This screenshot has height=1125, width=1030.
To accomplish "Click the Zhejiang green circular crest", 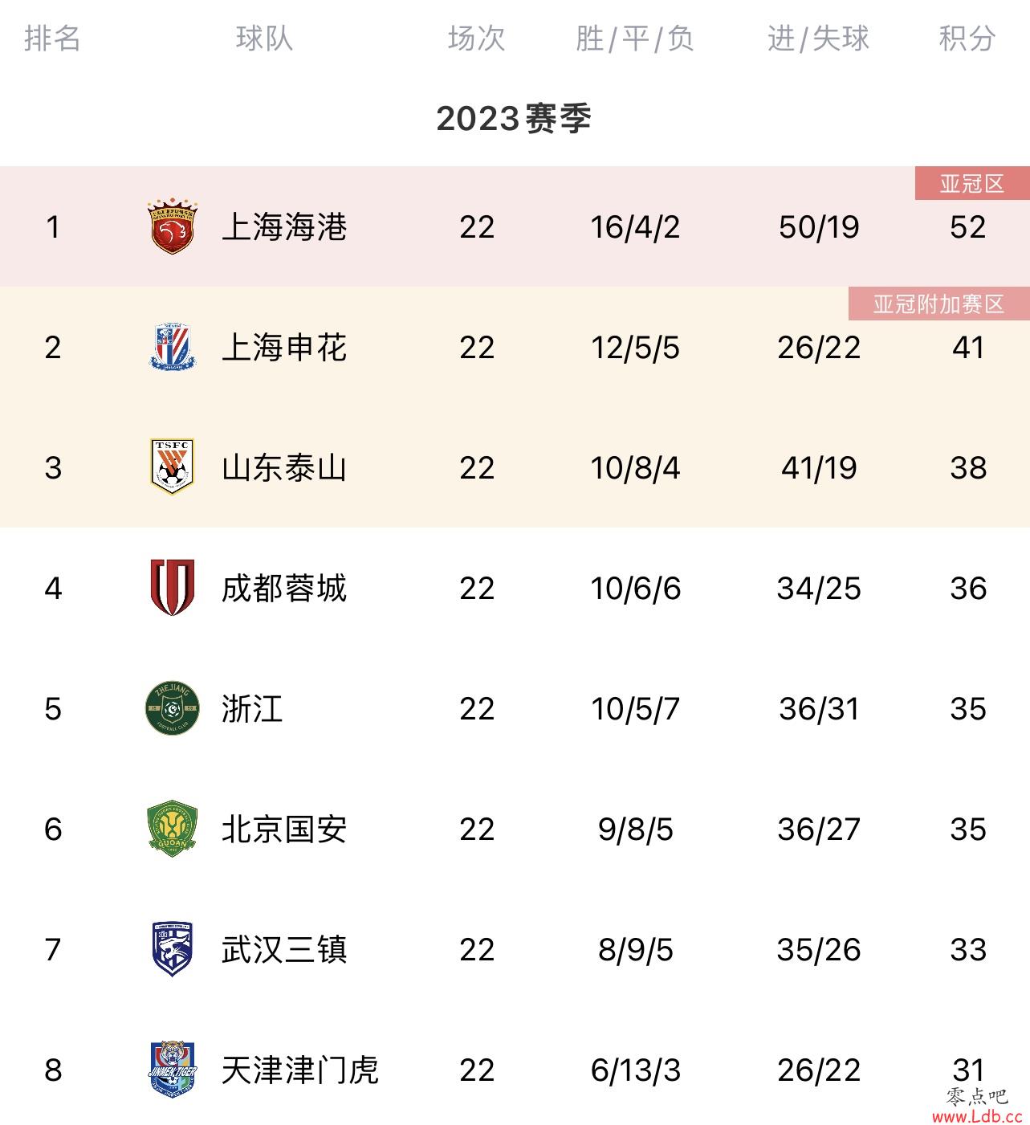I will pos(173,708).
